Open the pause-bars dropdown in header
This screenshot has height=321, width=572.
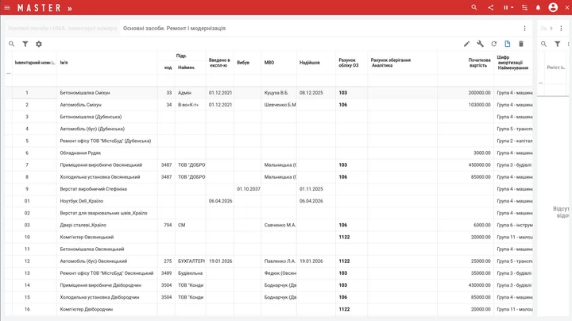point(508,7)
